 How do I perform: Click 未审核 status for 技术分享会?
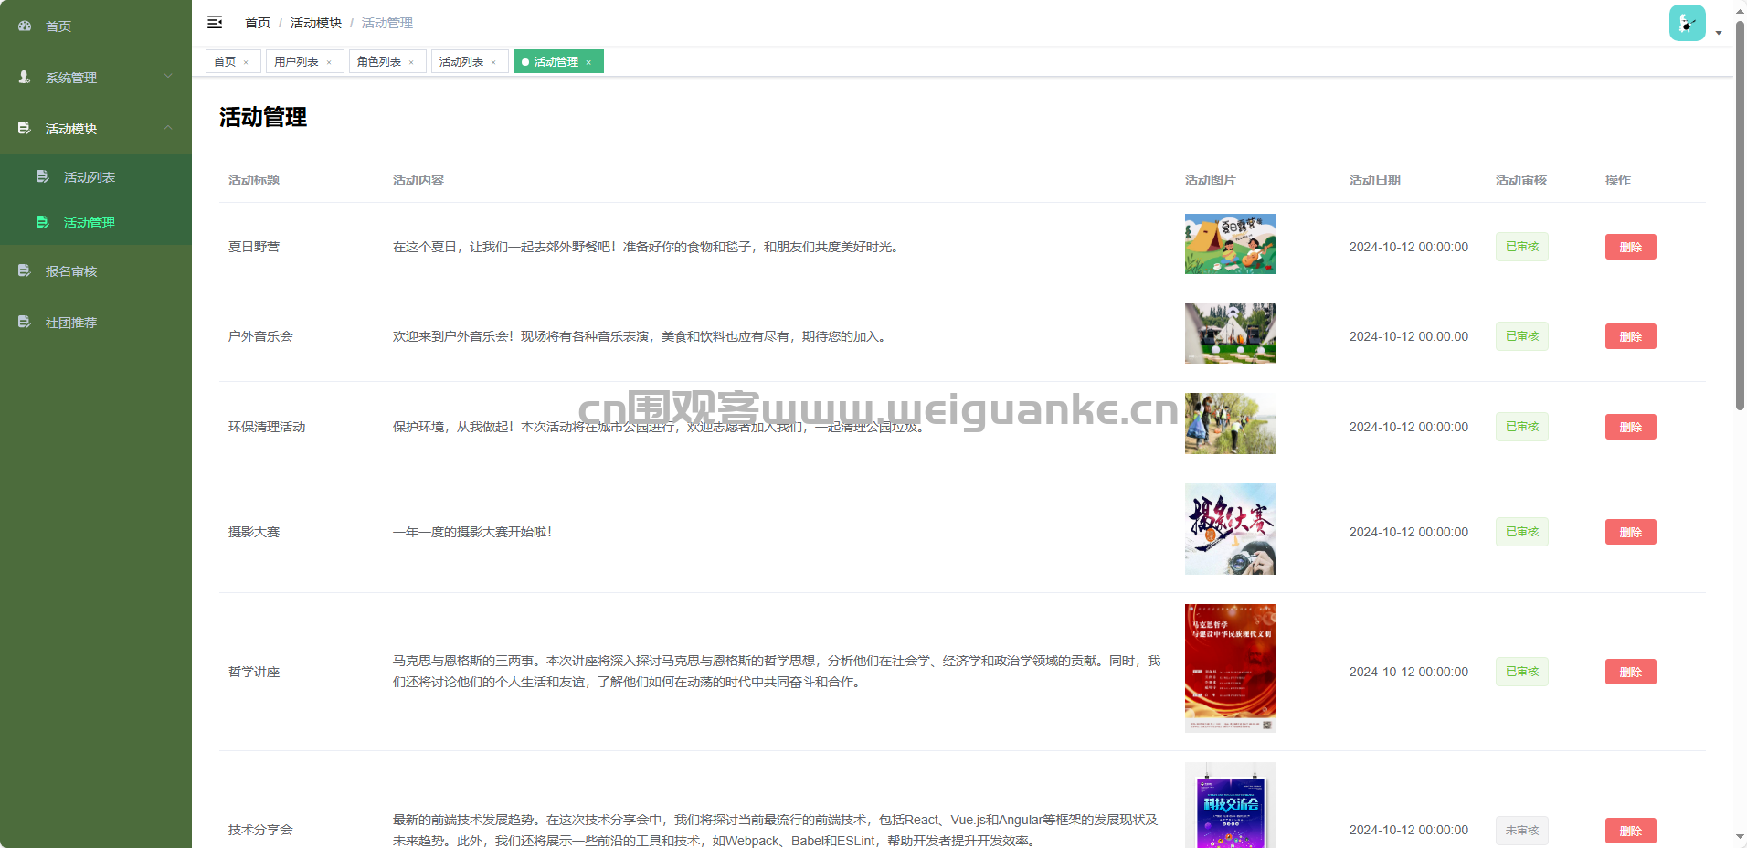point(1521,830)
